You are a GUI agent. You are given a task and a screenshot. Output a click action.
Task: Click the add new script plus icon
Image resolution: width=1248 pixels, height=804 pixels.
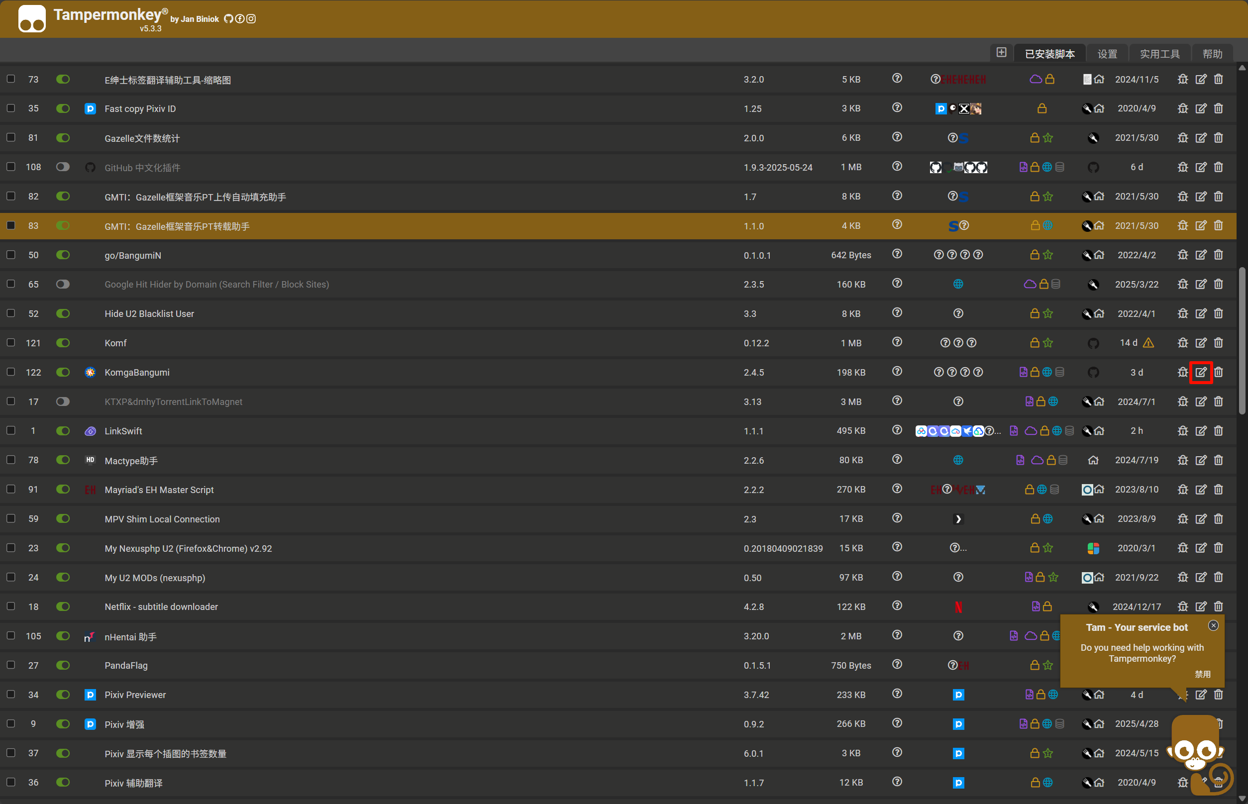coord(1001,52)
